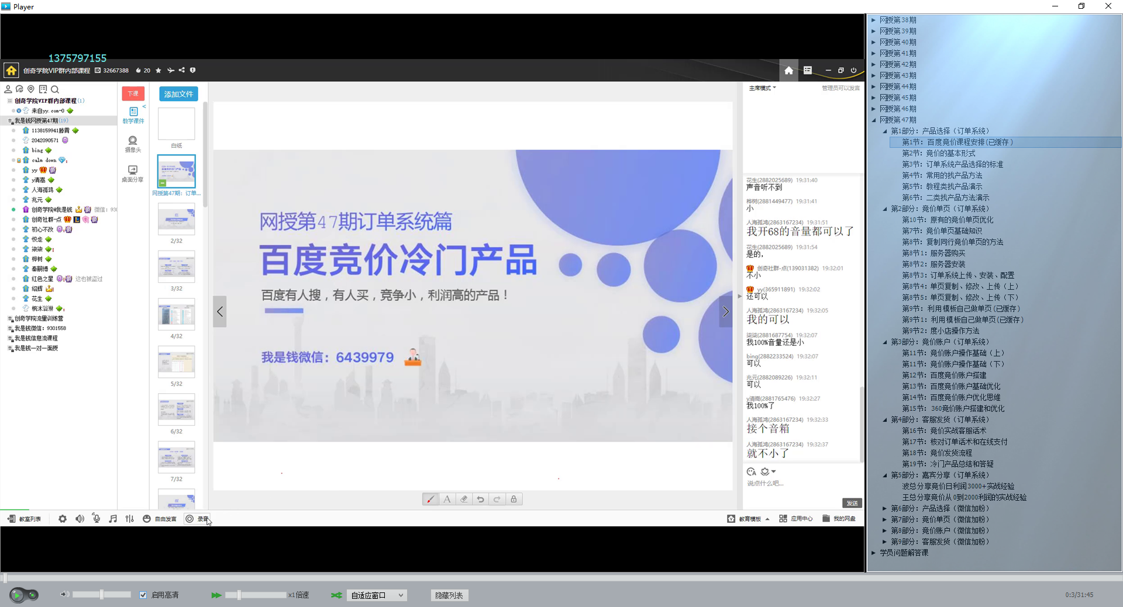Open the 教室列表 classroom list
This screenshot has height=607, width=1123.
click(x=24, y=519)
